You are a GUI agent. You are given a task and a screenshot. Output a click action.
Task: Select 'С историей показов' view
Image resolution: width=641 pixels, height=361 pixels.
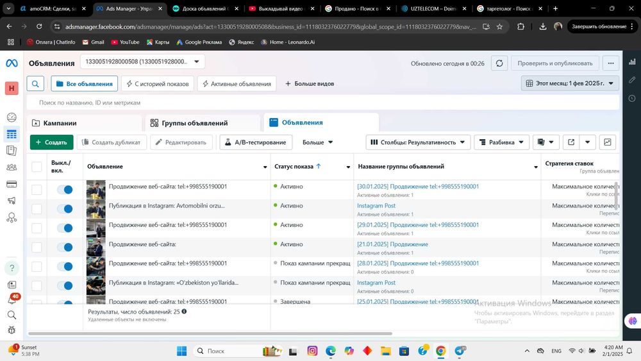(158, 83)
